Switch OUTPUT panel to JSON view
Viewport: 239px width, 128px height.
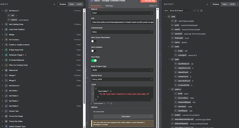[x=232, y=4]
